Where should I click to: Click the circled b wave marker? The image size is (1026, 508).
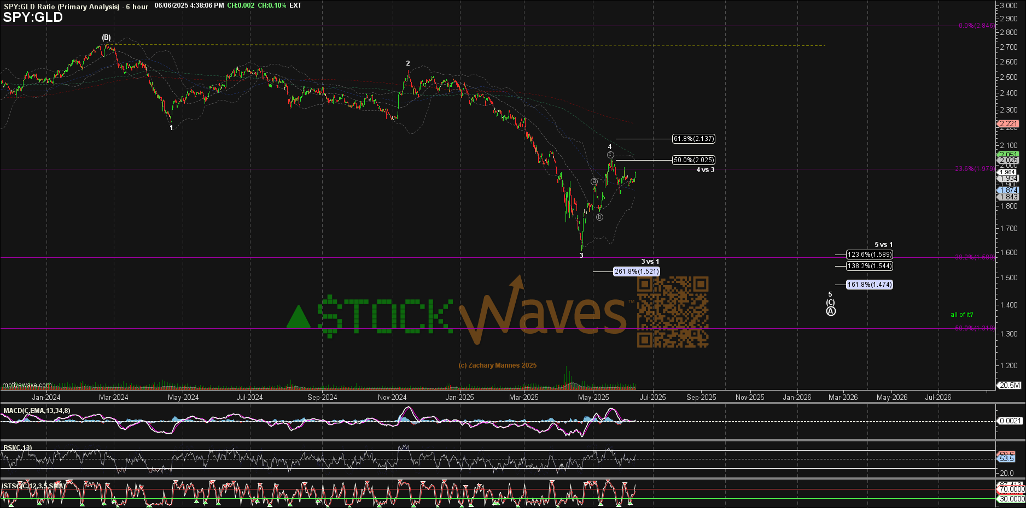pos(599,217)
